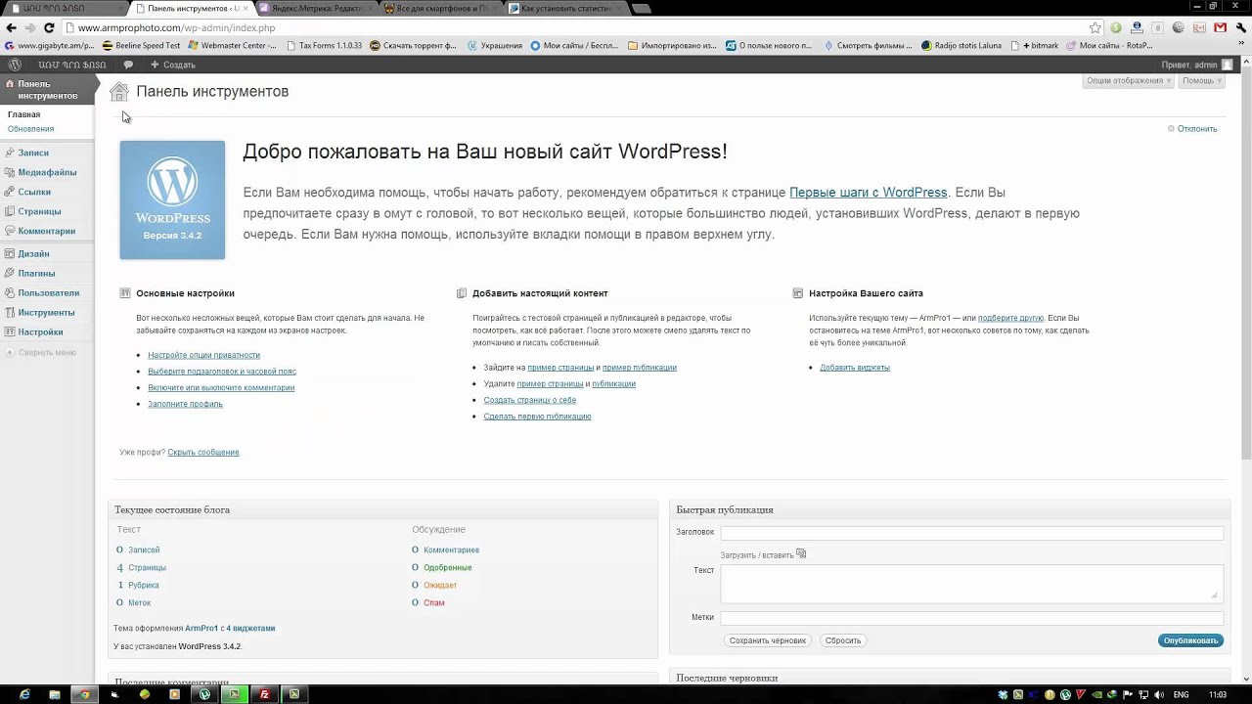Click the Привет, admin account menu
This screenshot has width=1252, height=704.
point(1197,65)
